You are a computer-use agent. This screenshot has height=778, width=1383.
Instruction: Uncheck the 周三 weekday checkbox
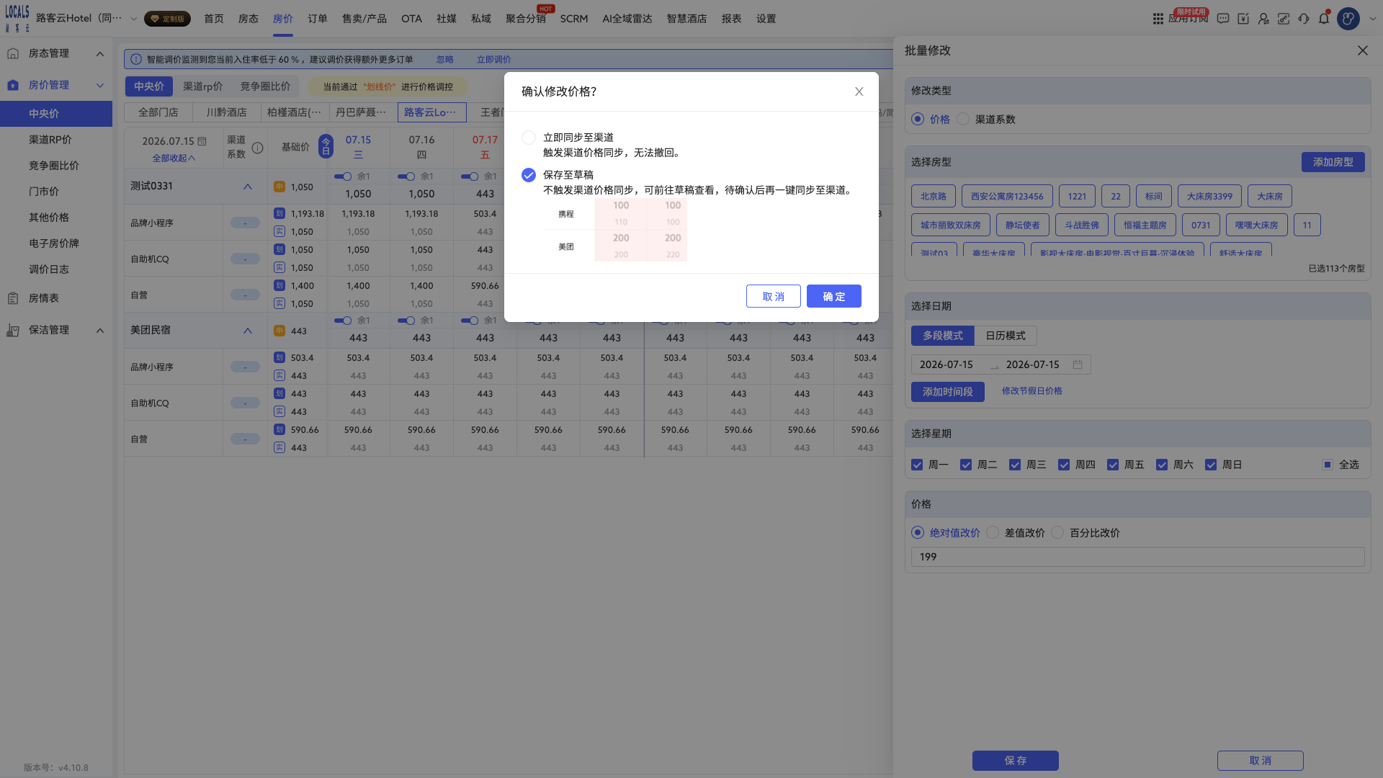[1015, 465]
